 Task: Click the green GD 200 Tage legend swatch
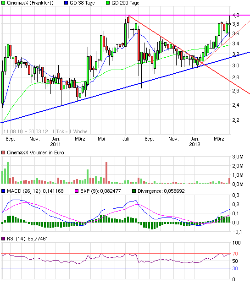coord(108,3)
